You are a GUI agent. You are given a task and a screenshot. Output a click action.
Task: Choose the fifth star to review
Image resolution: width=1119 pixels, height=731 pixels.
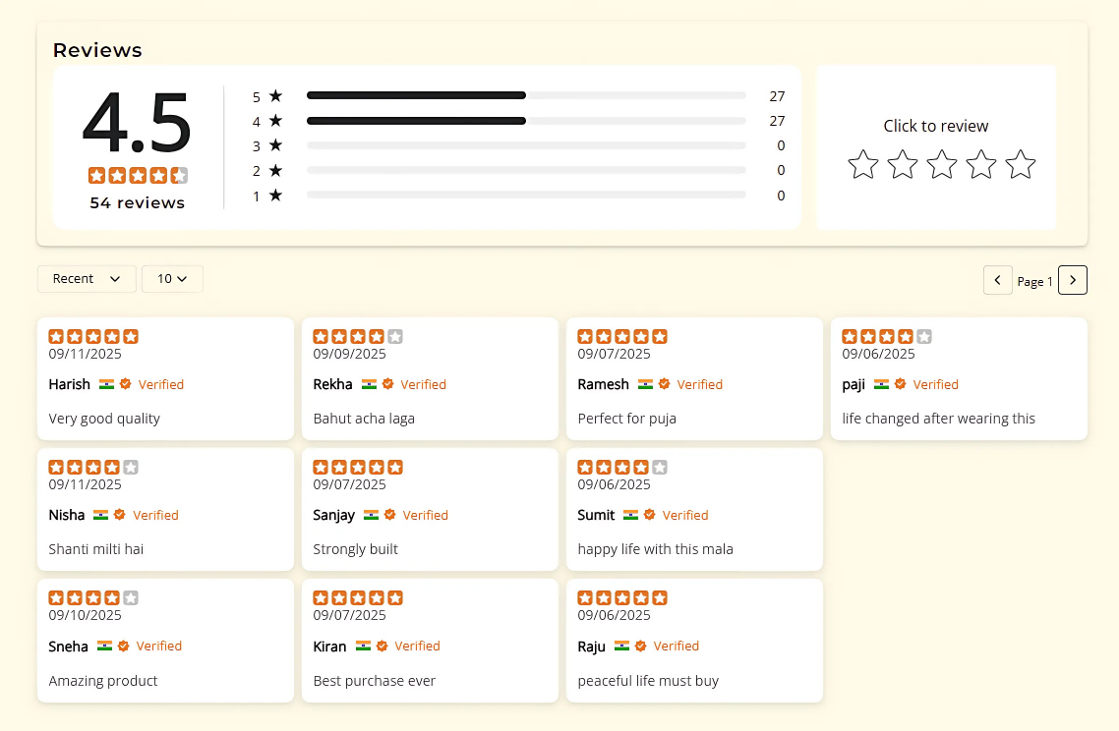(1021, 164)
